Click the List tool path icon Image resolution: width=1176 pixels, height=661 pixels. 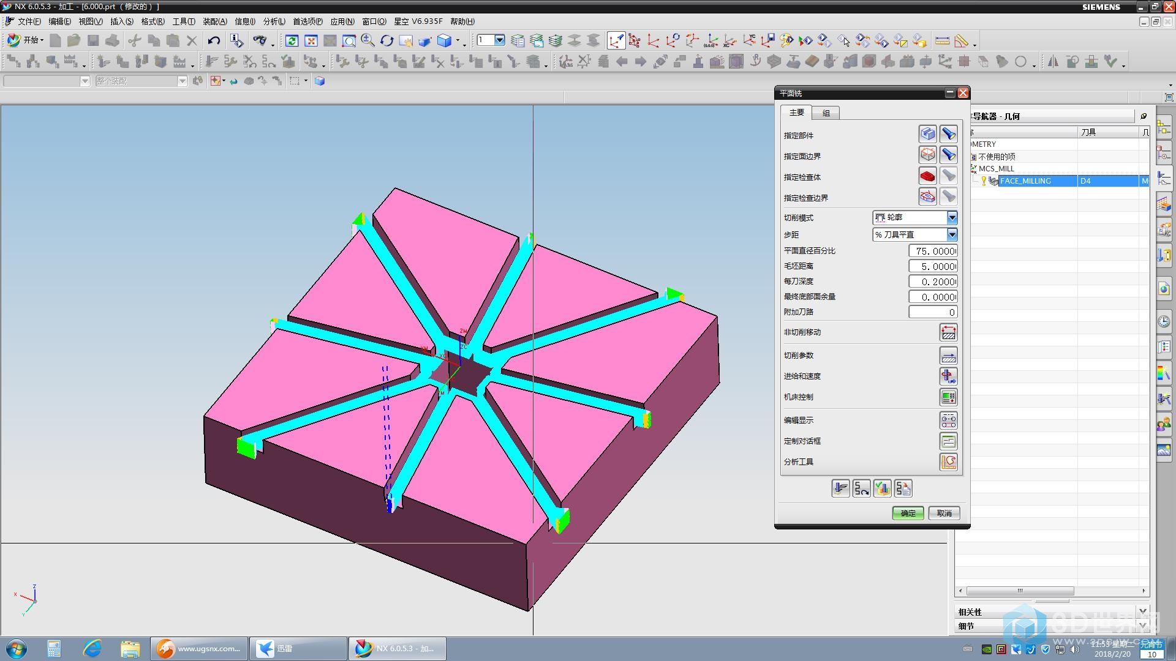[x=903, y=488]
